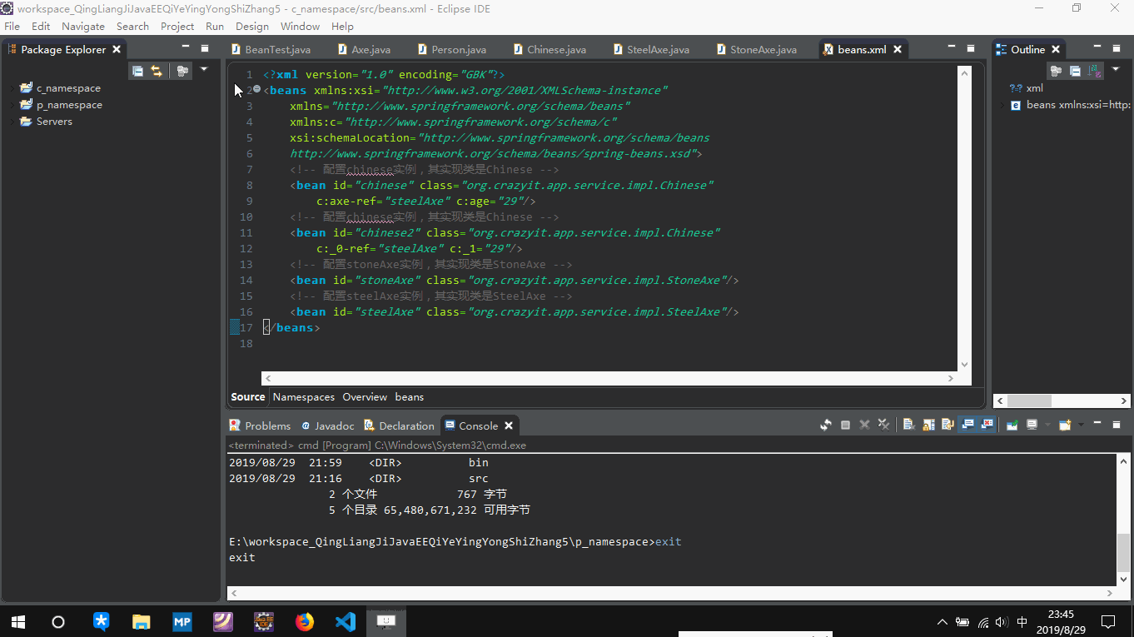
Task: Toggle Word Wrap in Console
Action: point(947,425)
